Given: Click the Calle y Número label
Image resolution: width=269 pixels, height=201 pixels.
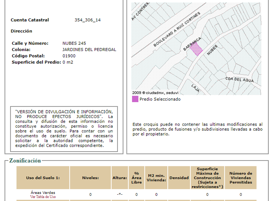Looking at the screenshot, I should coord(30,43).
